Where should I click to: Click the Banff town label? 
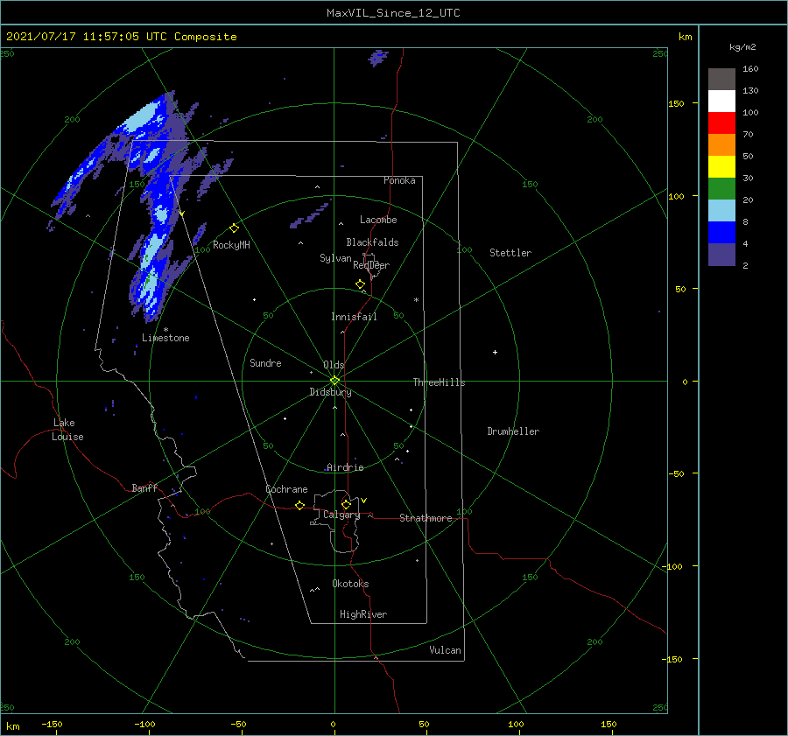click(x=144, y=487)
